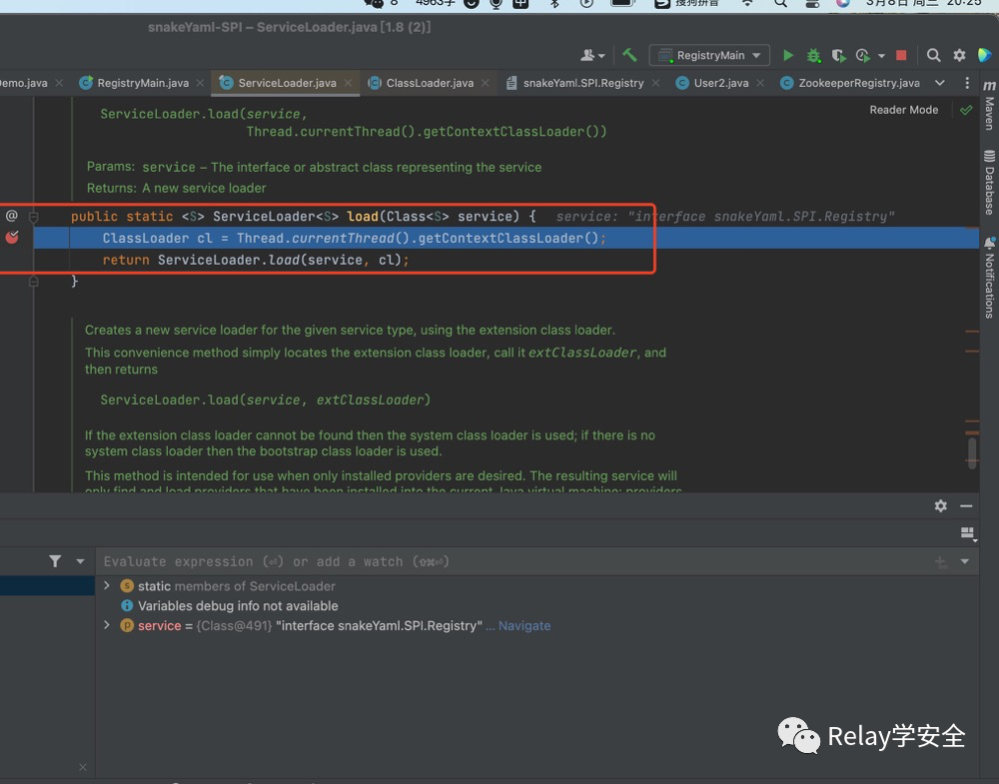Image resolution: width=999 pixels, height=784 pixels.
Task: Close the User2.java tab
Action: coord(760,83)
